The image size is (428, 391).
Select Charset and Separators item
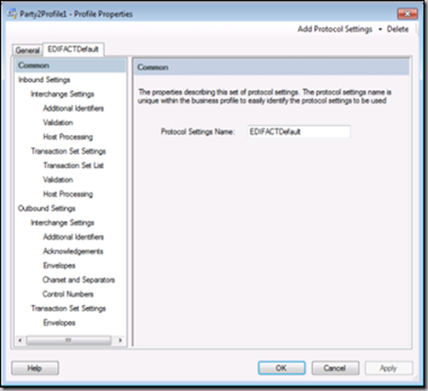point(79,279)
